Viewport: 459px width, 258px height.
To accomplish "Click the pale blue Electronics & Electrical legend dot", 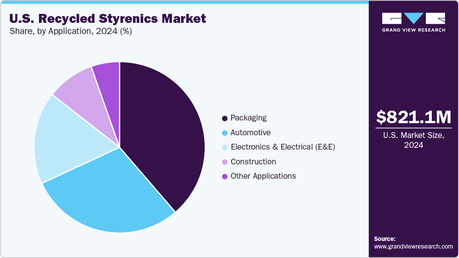I will click(x=224, y=147).
